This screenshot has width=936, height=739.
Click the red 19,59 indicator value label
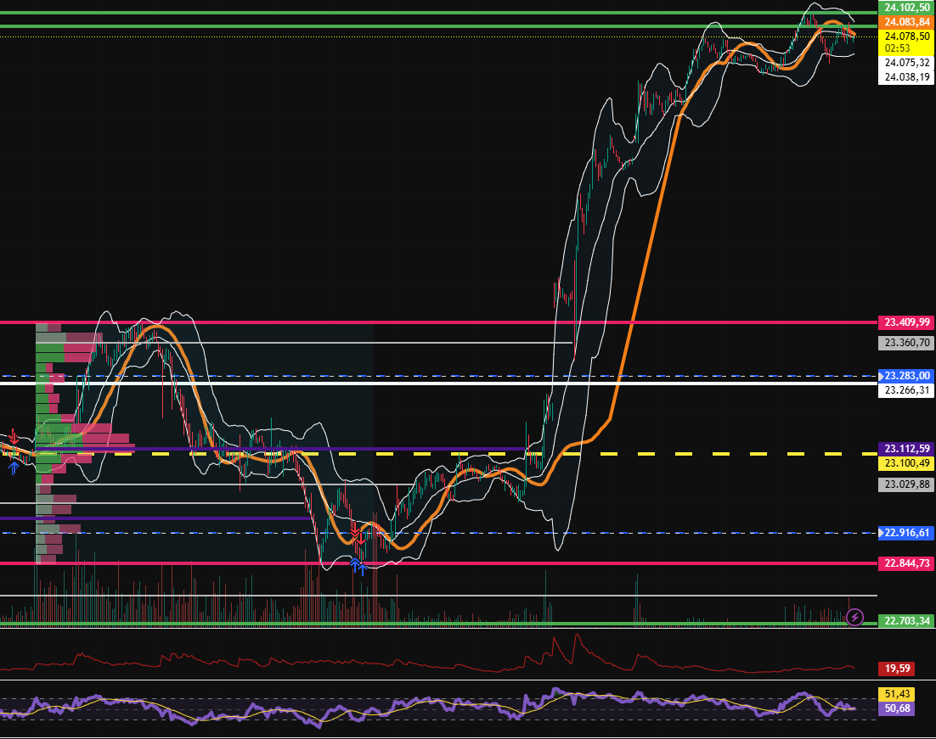896,669
